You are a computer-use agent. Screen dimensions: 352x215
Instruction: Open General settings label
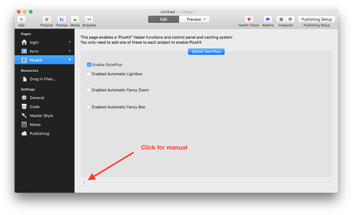[37, 98]
